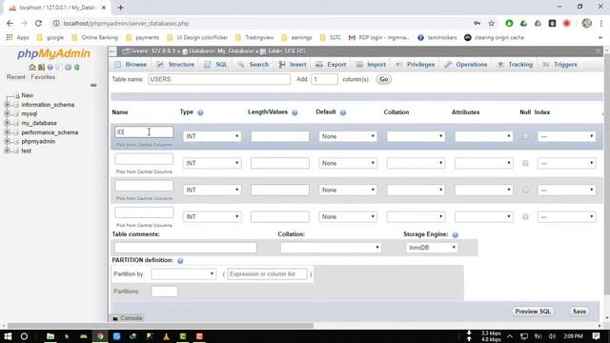Select New database tree item
The width and height of the screenshot is (610, 343).
pyautogui.click(x=28, y=95)
